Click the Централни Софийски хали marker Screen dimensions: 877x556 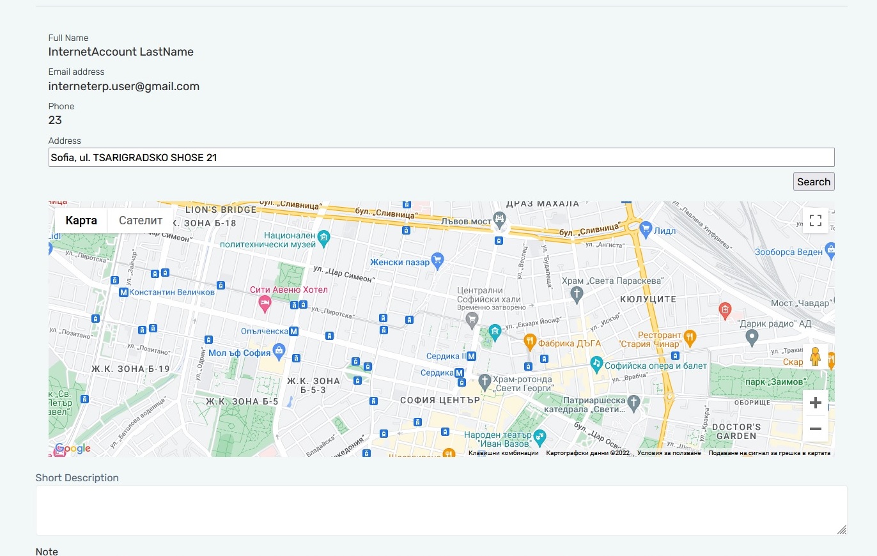(472, 319)
